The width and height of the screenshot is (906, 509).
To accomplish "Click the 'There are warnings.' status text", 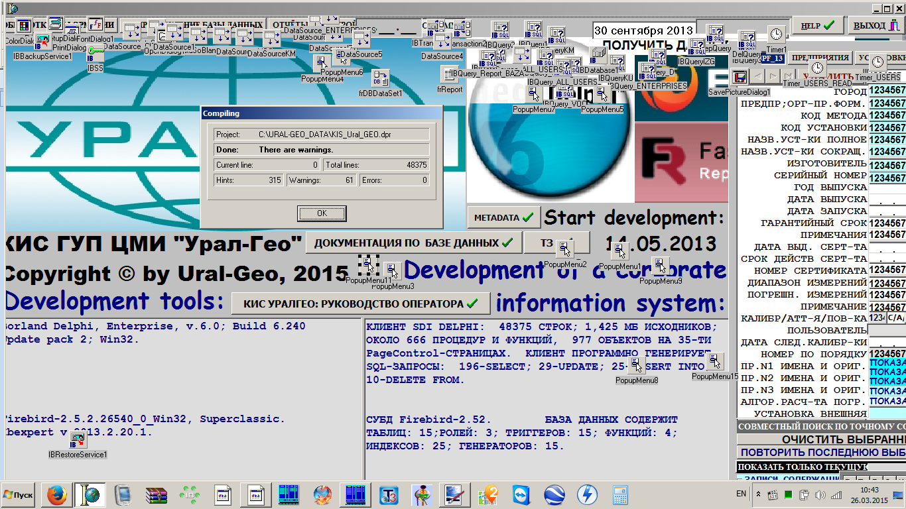I will click(296, 150).
